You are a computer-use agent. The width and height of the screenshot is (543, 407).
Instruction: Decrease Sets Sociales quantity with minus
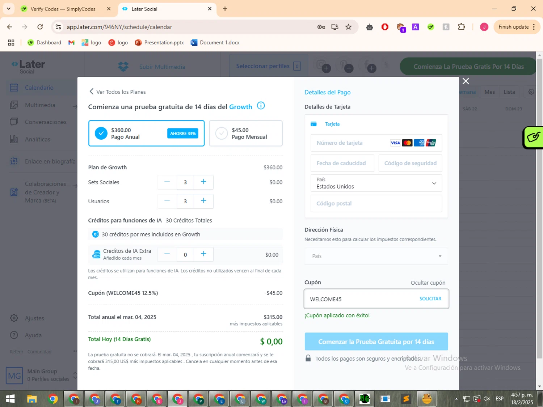pos(167,182)
